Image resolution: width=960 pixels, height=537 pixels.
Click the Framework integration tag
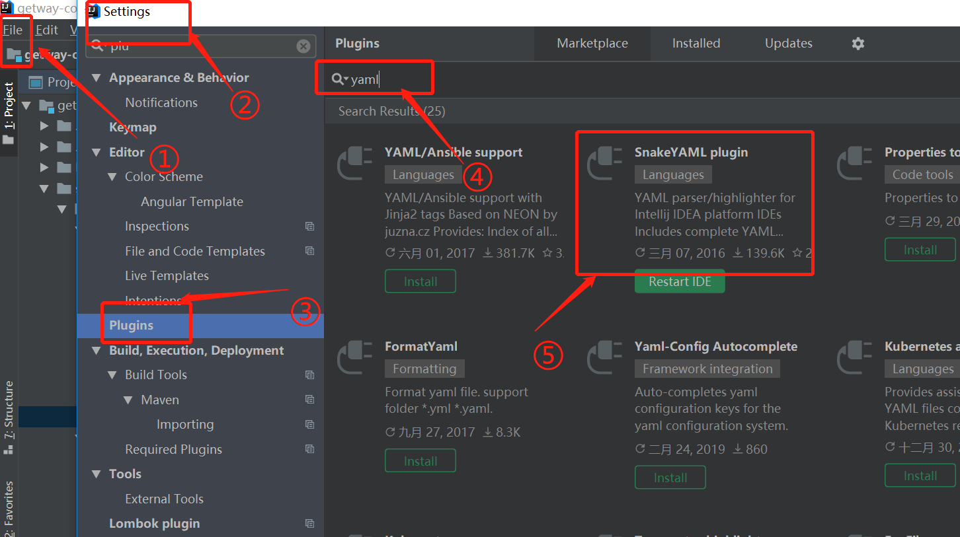click(x=708, y=369)
